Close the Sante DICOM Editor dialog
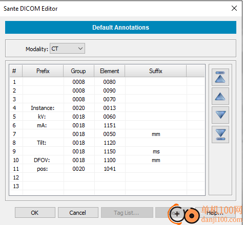244x225 pixels. coord(234,8)
